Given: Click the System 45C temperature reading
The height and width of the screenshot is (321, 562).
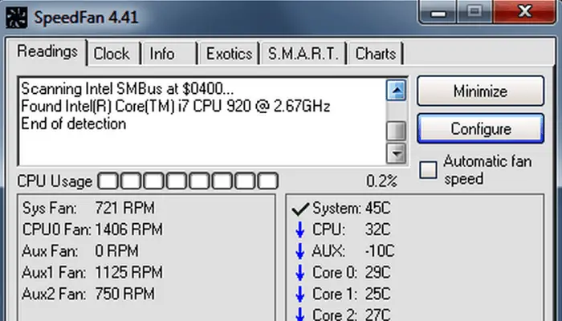Looking at the screenshot, I should pyautogui.click(x=352, y=209).
